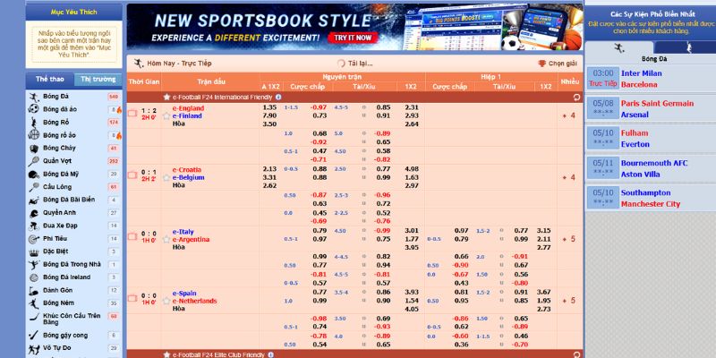Image resolution: width=716 pixels, height=358 pixels.
Task: Bet on e-England 1X2 odds 1.35
Action: [270, 107]
